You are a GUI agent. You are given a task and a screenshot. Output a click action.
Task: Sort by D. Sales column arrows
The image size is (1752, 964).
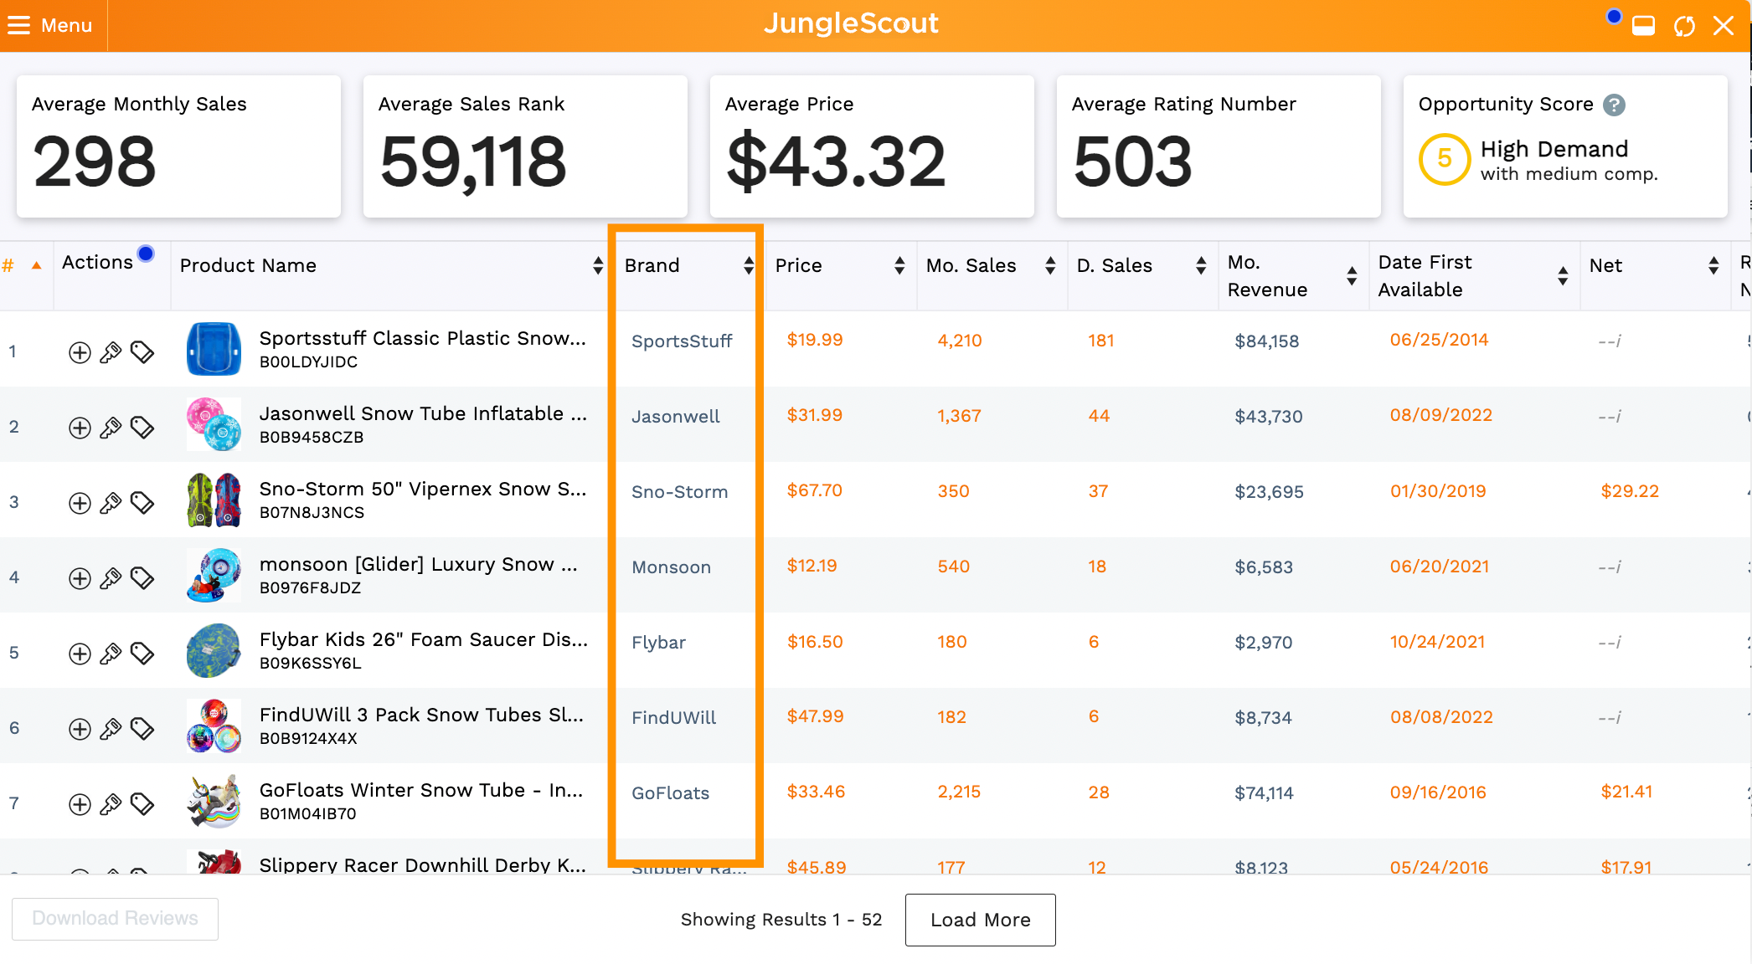1200,265
